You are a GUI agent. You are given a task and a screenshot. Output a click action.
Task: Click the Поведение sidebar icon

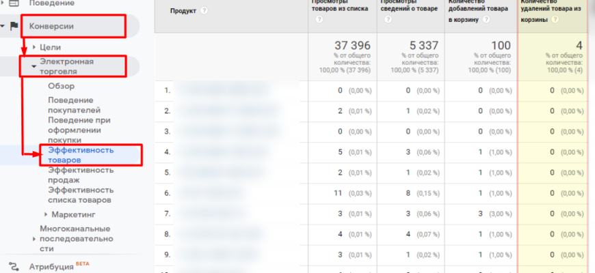coord(14,3)
